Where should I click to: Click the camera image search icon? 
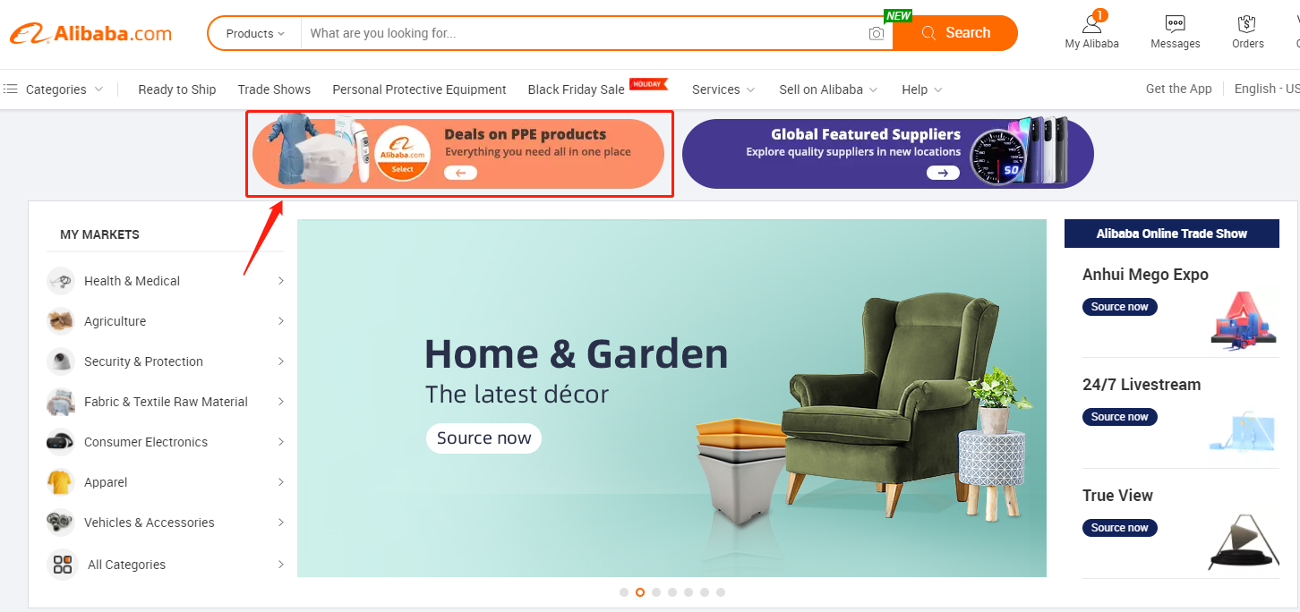click(x=876, y=33)
